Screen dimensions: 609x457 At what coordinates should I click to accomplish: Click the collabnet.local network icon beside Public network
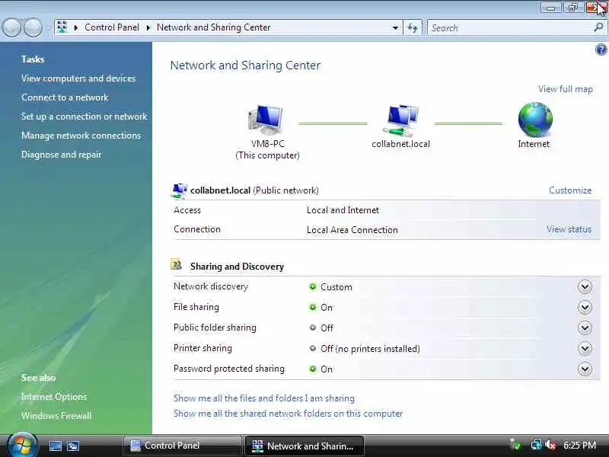179,190
